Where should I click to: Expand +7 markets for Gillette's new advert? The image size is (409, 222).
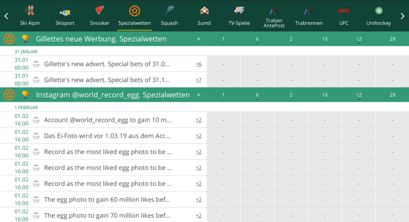pyautogui.click(x=199, y=80)
